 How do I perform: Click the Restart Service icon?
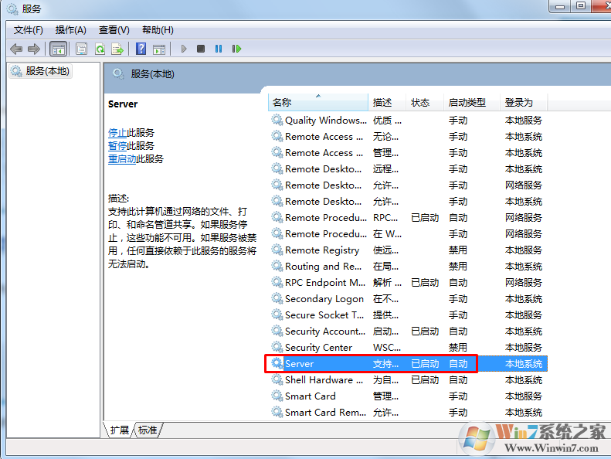coord(236,49)
